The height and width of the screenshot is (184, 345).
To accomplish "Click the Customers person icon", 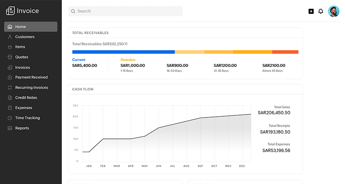I will [x=10, y=37].
